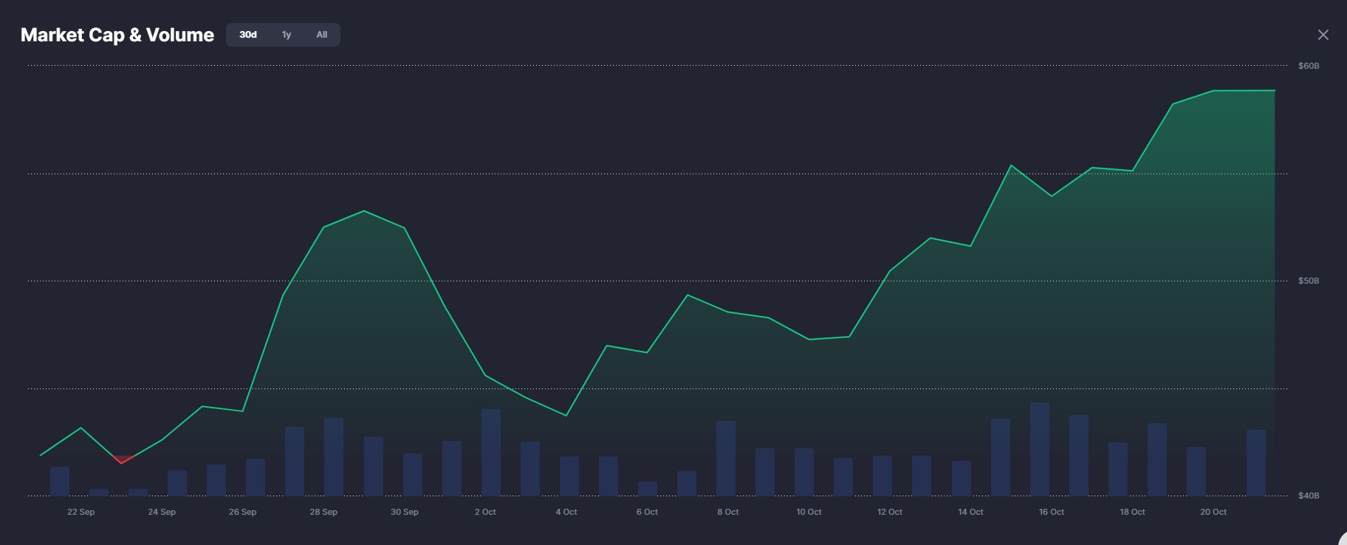1347x545 pixels.
Task: Click the 26 Sep date label
Action: 243,512
